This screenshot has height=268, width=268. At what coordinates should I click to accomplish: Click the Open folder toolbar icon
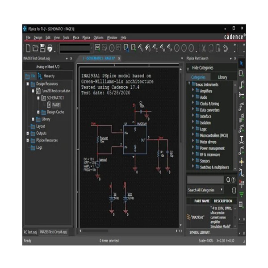pos(35,48)
